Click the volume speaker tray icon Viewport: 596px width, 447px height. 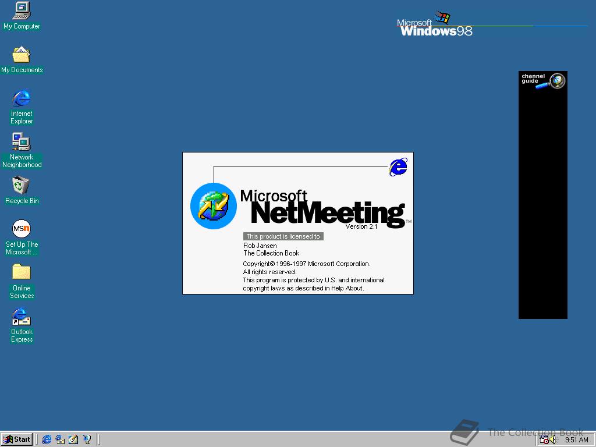[x=553, y=440]
